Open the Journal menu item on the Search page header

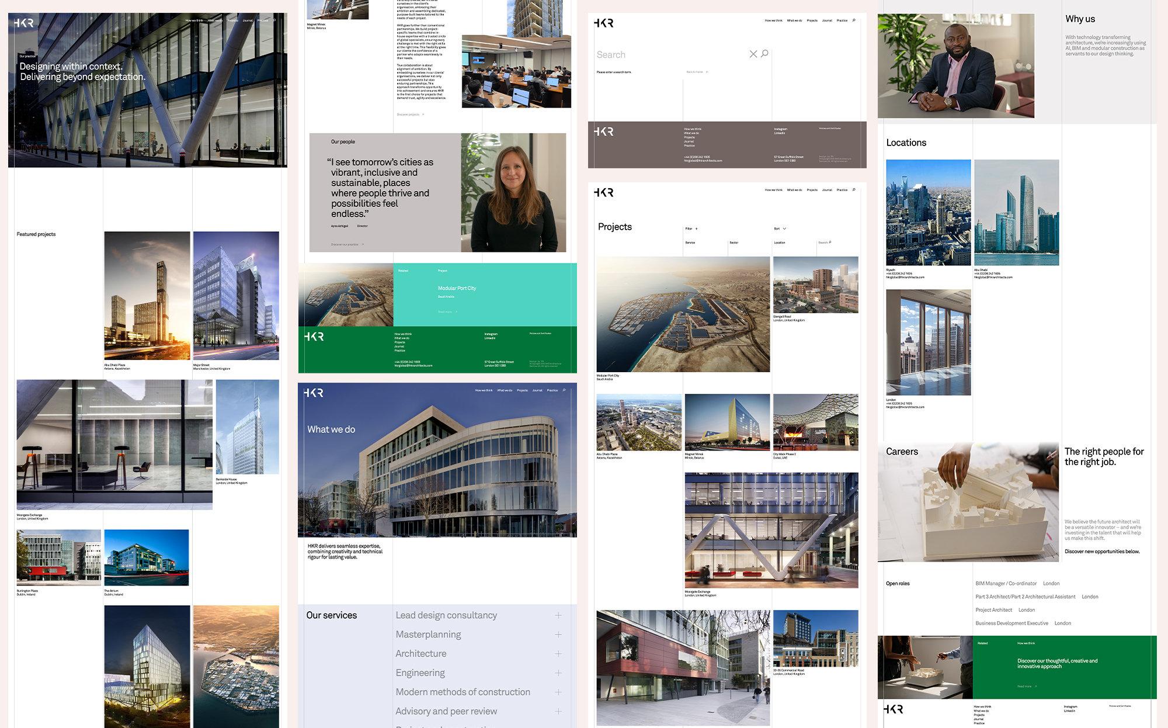pyautogui.click(x=827, y=20)
